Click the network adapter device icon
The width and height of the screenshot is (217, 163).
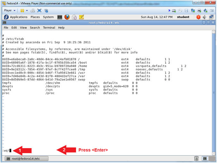193,11
